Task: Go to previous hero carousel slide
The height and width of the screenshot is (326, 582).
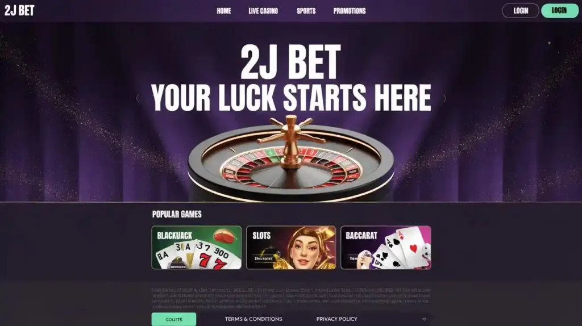Action: [138, 98]
